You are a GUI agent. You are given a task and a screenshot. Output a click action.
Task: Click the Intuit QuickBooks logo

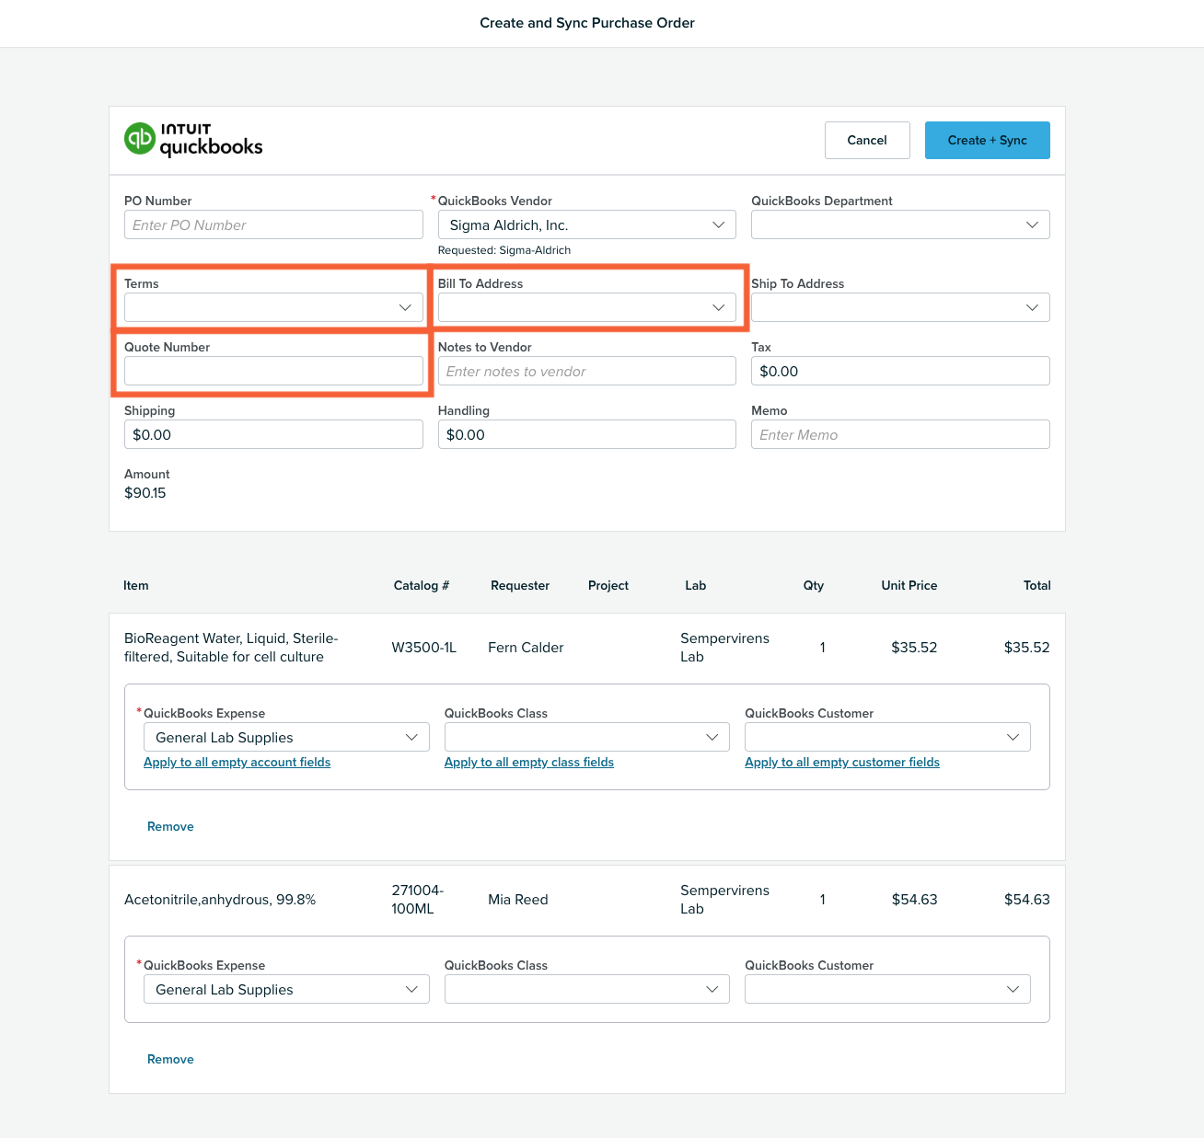tap(193, 140)
